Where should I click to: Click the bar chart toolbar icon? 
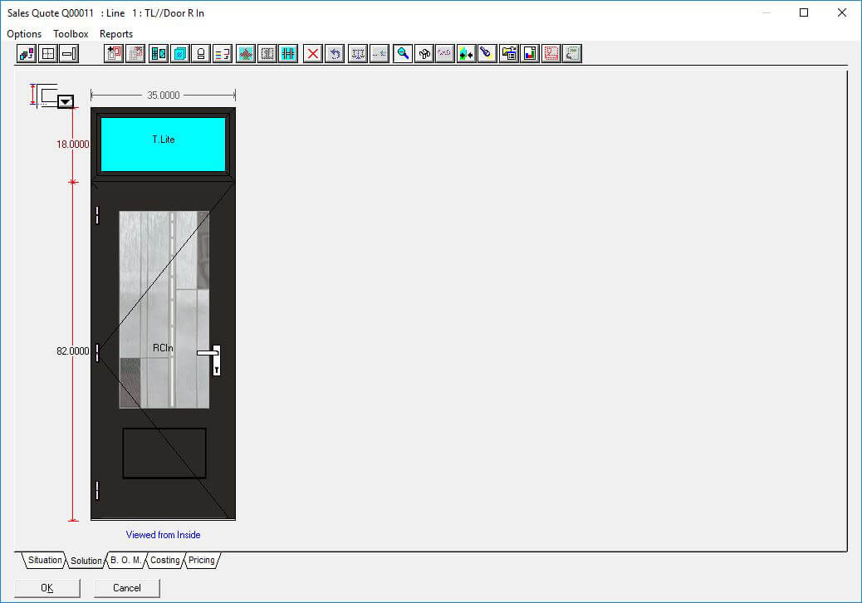pos(530,54)
